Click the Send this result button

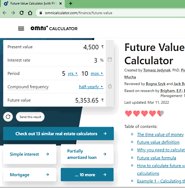pyautogui.click(x=30, y=117)
